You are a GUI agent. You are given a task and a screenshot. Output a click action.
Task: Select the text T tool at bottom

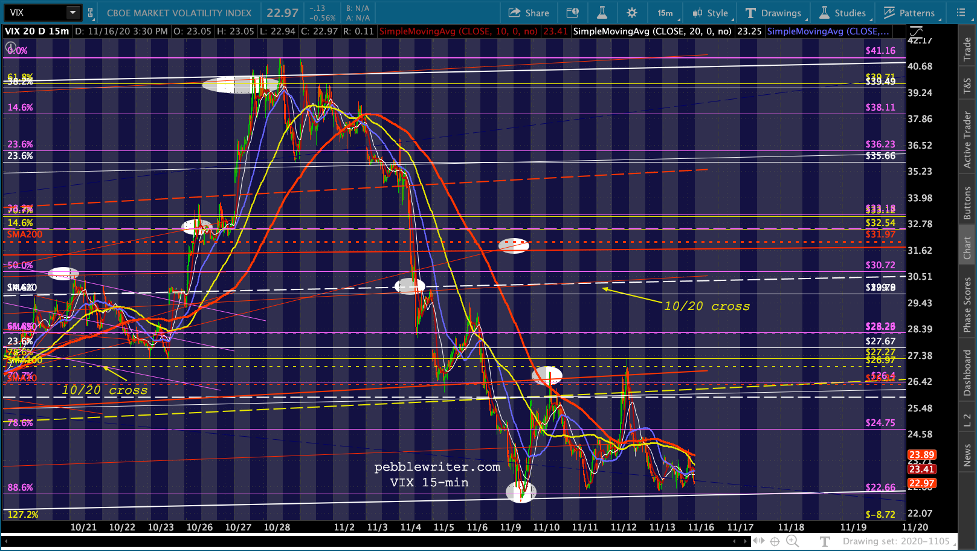[825, 541]
